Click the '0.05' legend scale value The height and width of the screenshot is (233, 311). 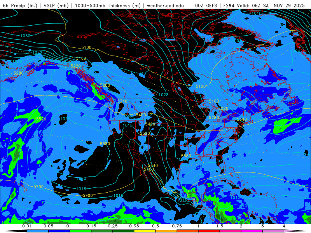coord(48,226)
